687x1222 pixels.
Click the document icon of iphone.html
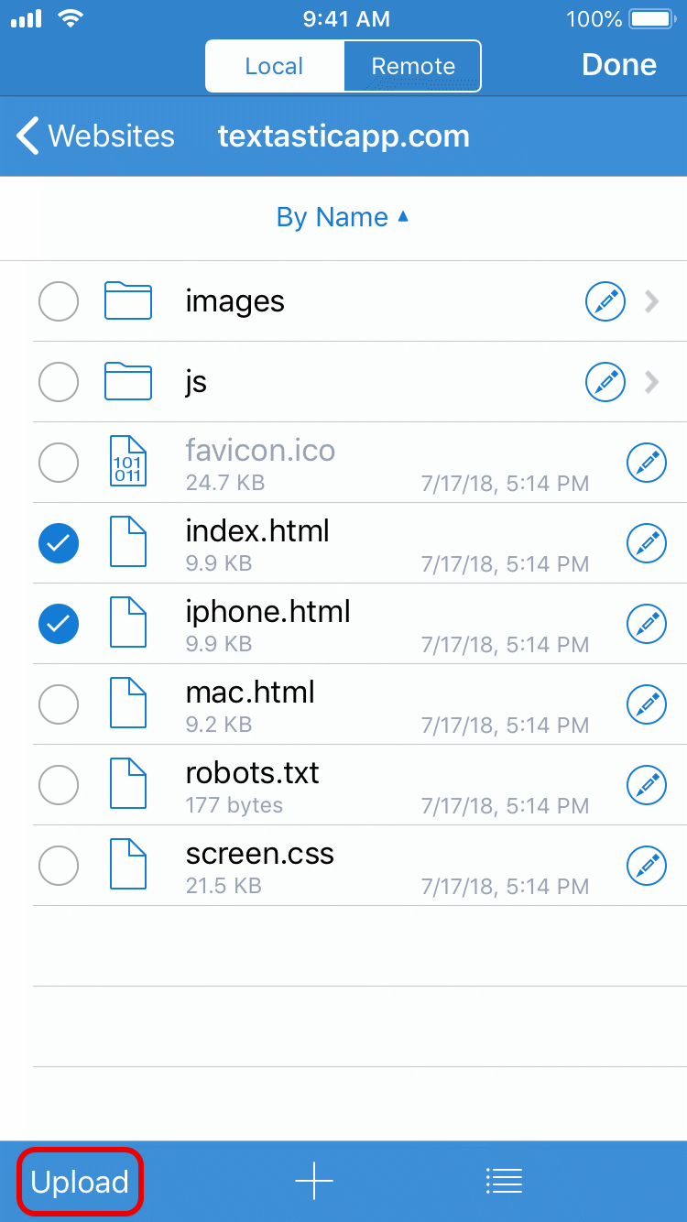tap(128, 624)
